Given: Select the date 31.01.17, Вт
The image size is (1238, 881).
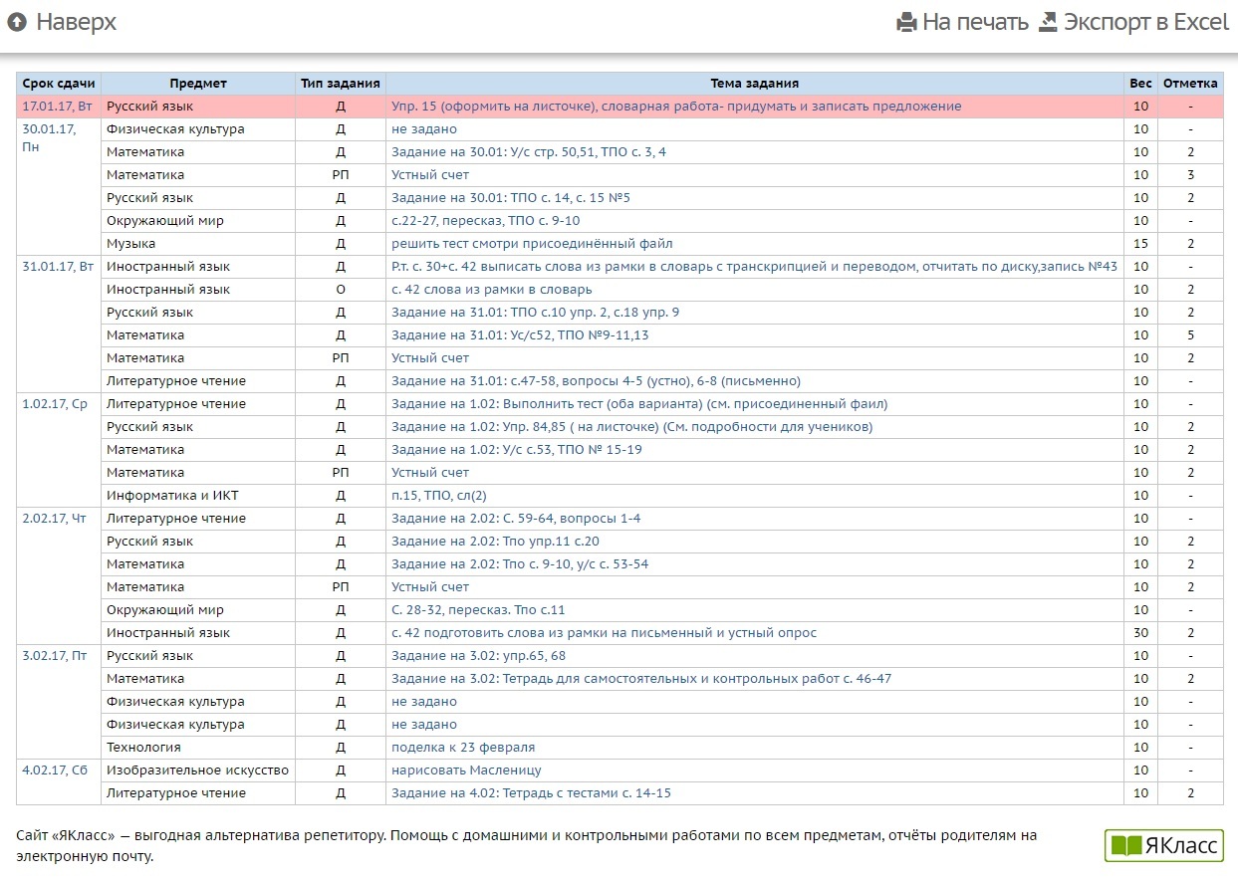Looking at the screenshot, I should (58, 267).
